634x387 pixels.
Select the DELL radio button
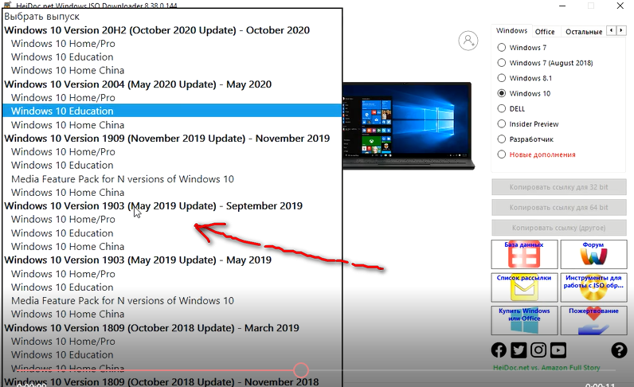tap(501, 109)
